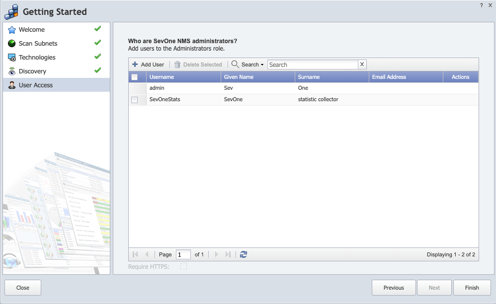Click the Welcome star icon

coord(12,30)
